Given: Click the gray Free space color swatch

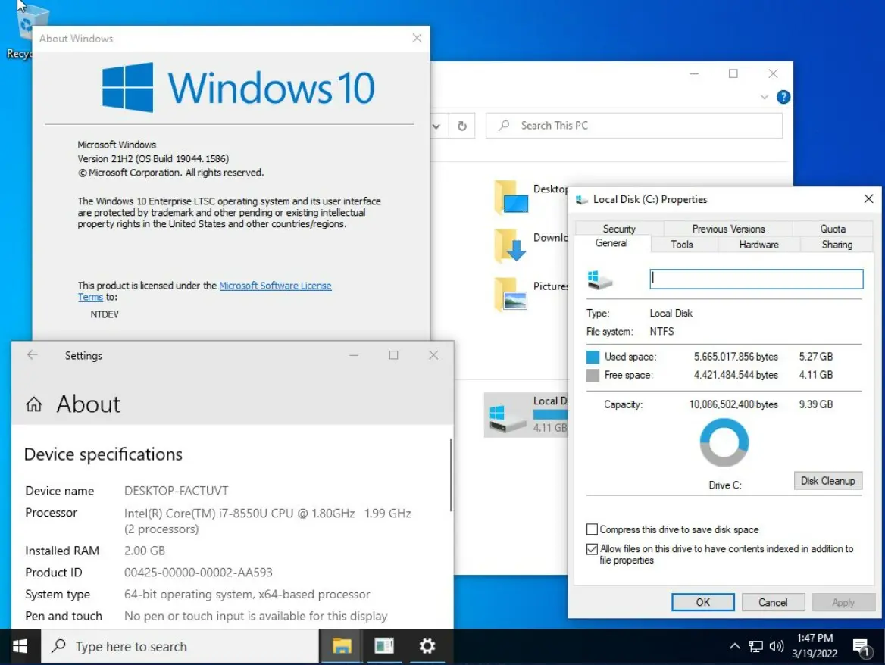Looking at the screenshot, I should coord(593,375).
